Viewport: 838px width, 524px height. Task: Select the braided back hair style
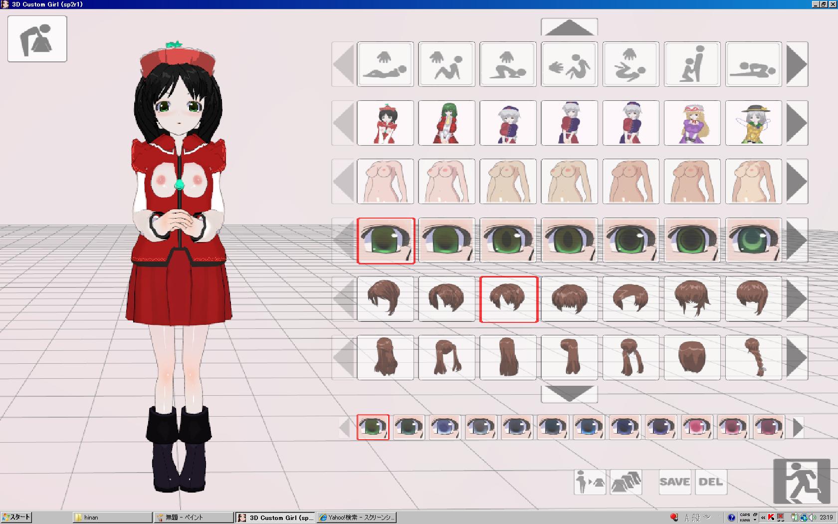pyautogui.click(x=753, y=357)
